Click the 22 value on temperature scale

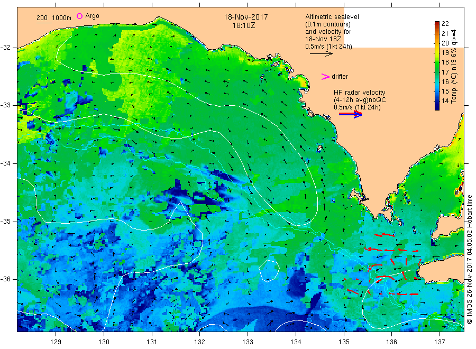tap(445, 24)
